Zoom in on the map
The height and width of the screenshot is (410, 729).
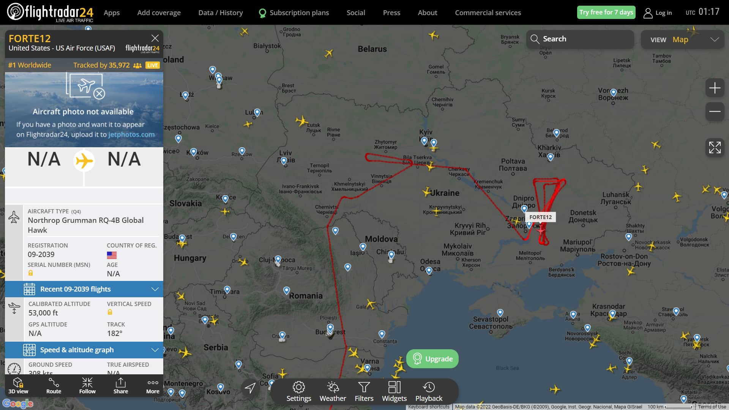point(715,88)
